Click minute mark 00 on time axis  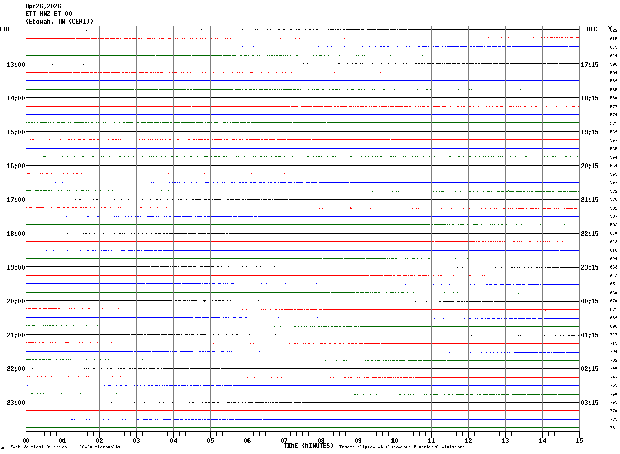(26, 440)
